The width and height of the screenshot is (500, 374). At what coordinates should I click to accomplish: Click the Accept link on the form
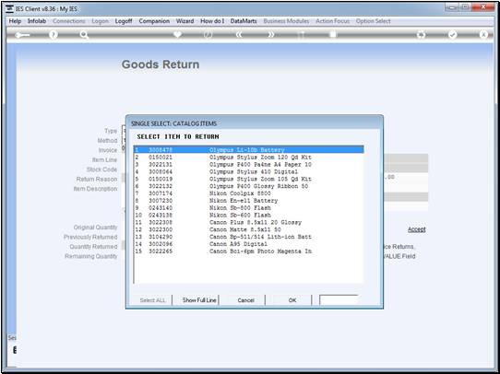pyautogui.click(x=416, y=229)
